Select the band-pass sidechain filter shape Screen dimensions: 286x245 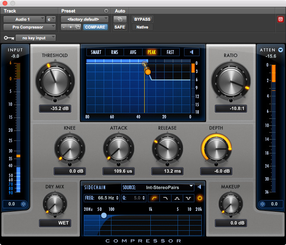click(177, 198)
